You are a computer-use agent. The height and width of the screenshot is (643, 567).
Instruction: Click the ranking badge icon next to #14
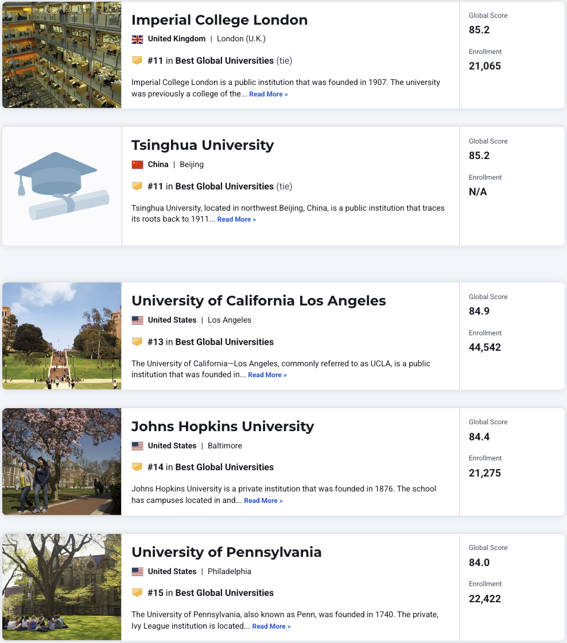point(137,467)
